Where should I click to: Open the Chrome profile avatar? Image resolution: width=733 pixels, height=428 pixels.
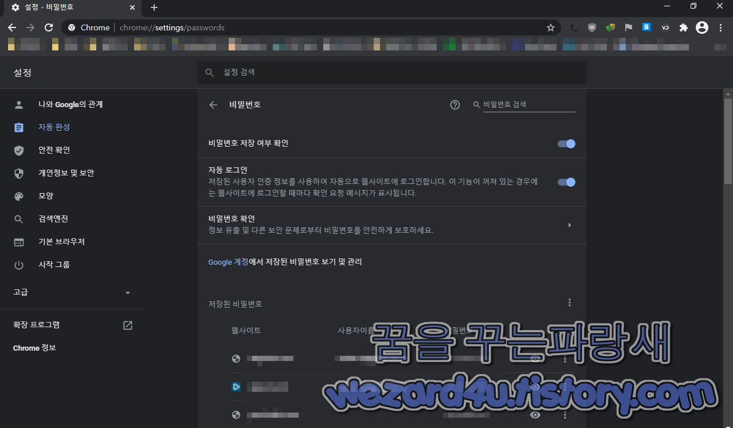(x=702, y=28)
